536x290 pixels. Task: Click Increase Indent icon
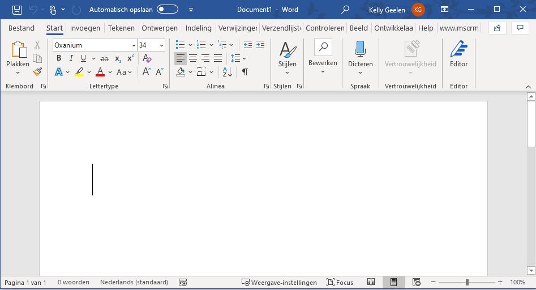coord(260,44)
